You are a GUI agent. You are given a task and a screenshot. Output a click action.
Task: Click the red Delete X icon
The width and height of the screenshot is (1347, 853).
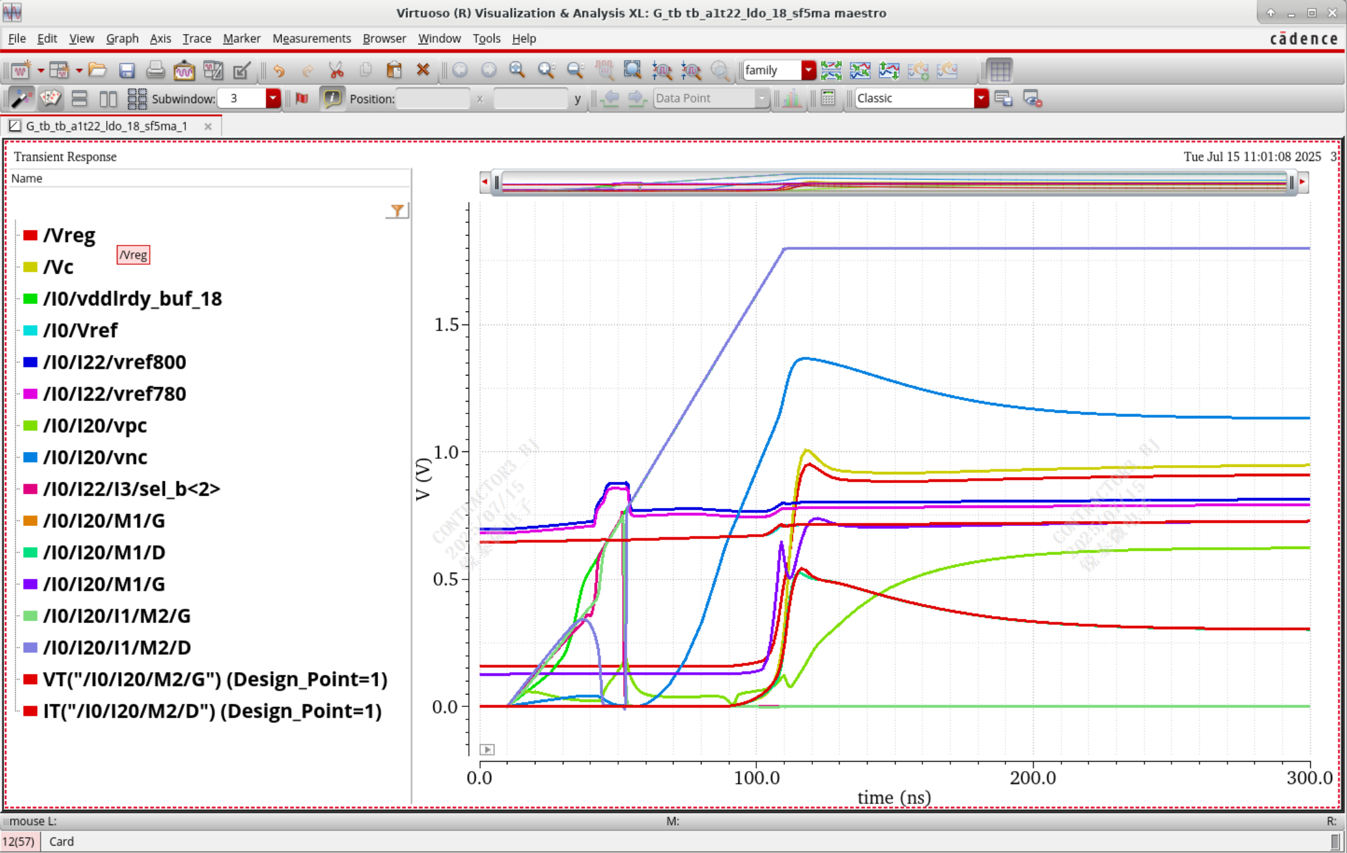[x=423, y=70]
